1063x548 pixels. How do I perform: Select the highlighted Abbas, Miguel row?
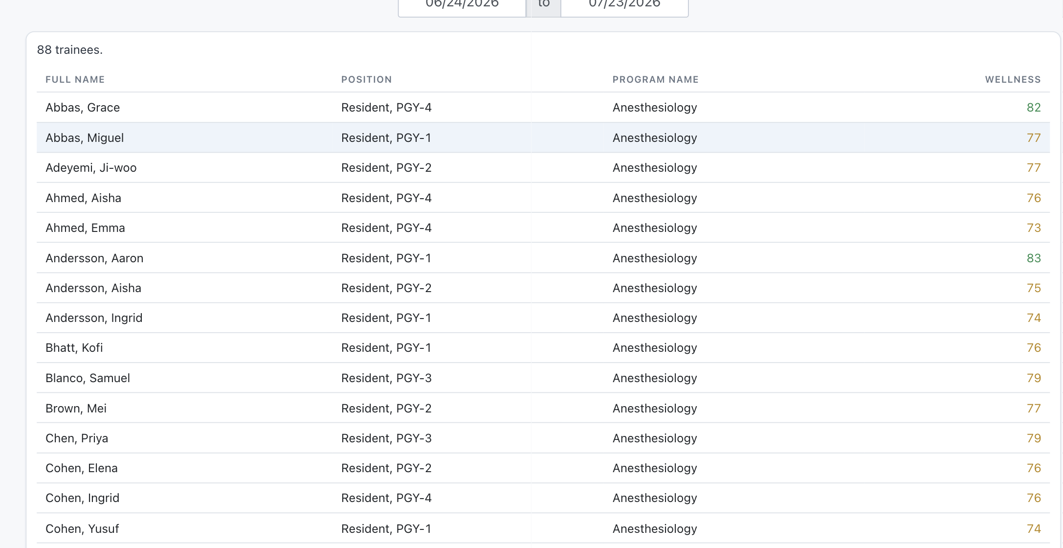coord(543,138)
